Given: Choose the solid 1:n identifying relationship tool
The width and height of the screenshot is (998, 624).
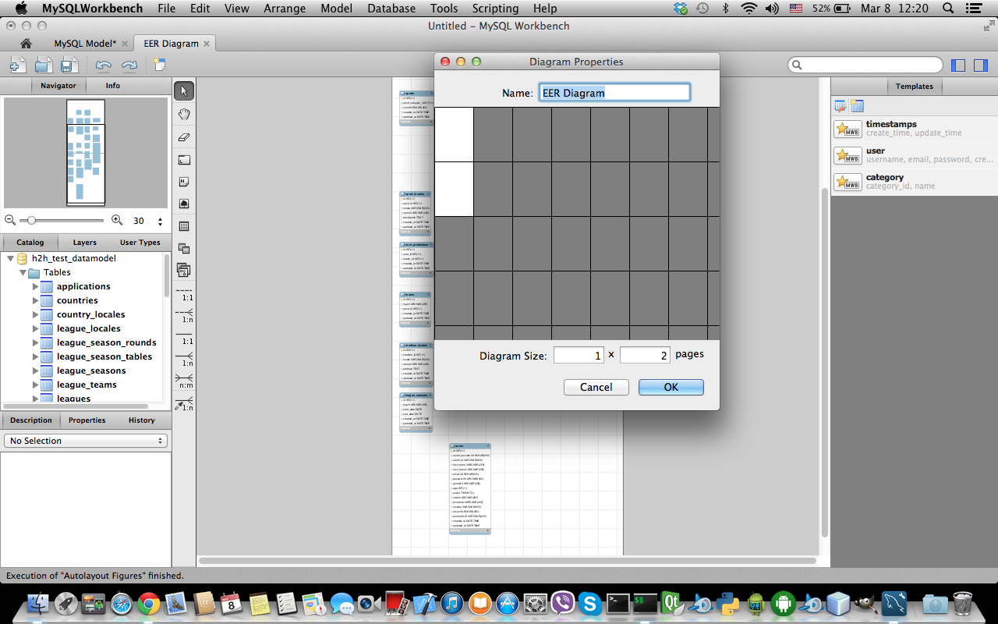Looking at the screenshot, I should pyautogui.click(x=185, y=360).
